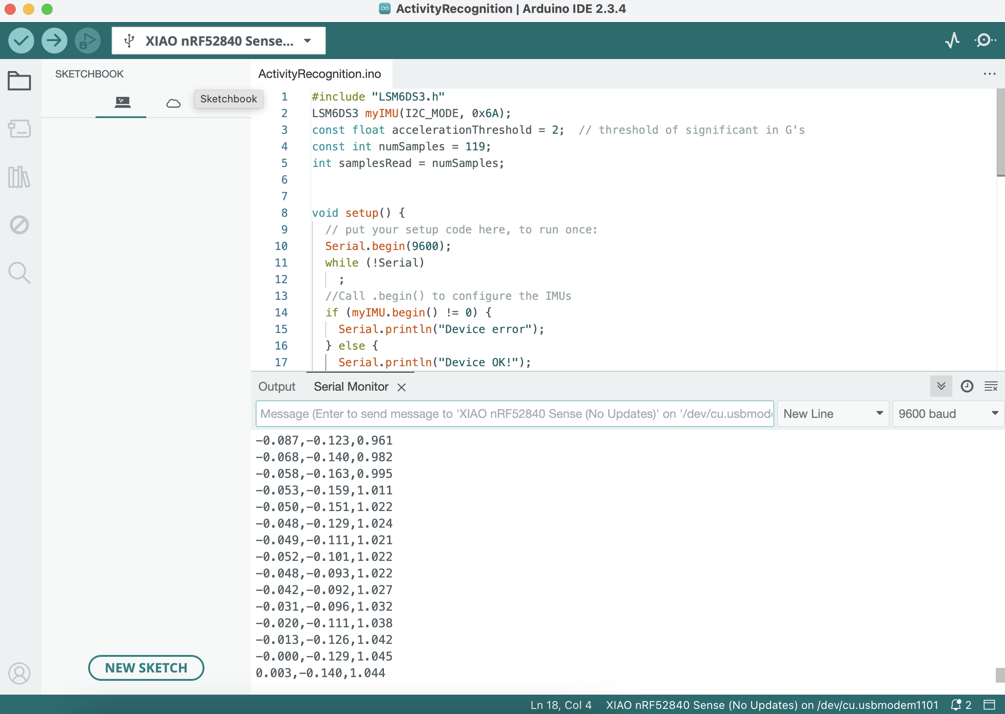
Task: Open Boards Manager in the sidebar
Action: [19, 129]
